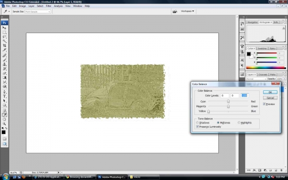Click the histogram cached data warning icon
Screen dimensions: 288x180
click(283, 28)
